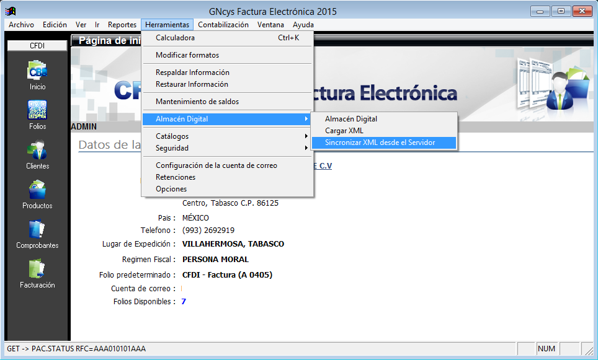Image resolution: width=598 pixels, height=360 pixels.
Task: Open the Inicio sidebar icon
Action: coord(37,76)
